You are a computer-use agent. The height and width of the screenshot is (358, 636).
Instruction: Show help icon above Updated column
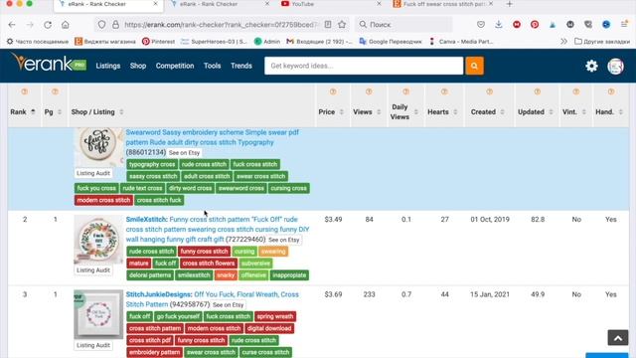538,91
